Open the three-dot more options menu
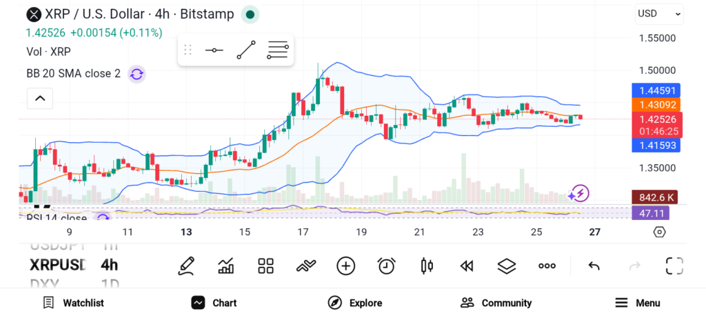Screen dimensions: 706x318 (547, 266)
